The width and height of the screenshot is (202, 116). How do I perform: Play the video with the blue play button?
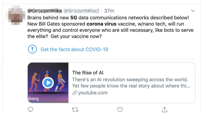click(48, 83)
